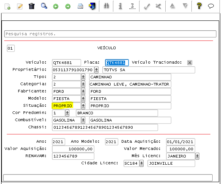Image resolution: width=221 pixels, height=184 pixels.
Task: Click Pesquisa registros search field
Action: pyautogui.click(x=110, y=34)
